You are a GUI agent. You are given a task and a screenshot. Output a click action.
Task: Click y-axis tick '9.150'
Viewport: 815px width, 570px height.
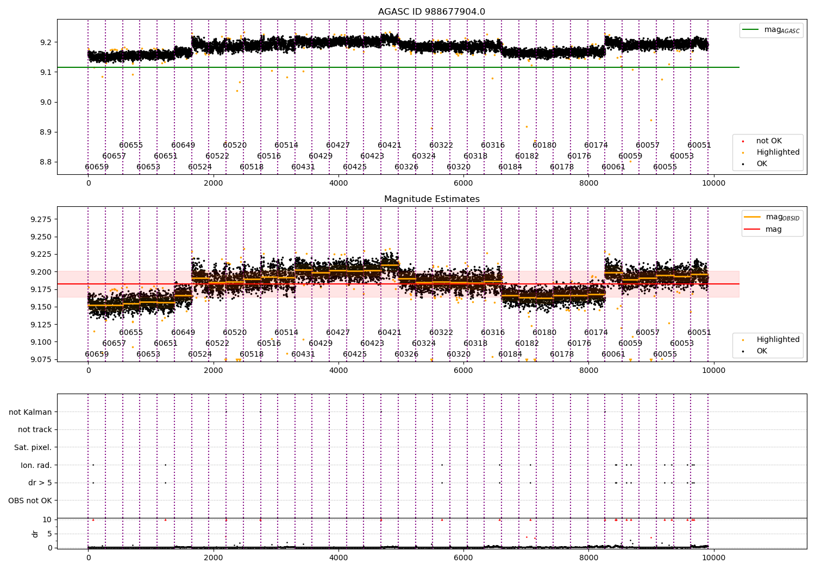tap(41, 307)
